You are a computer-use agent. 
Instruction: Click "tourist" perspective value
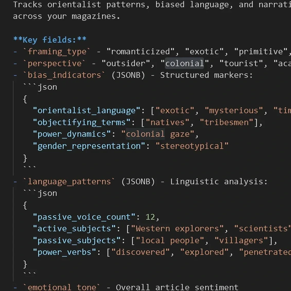coord(241,64)
